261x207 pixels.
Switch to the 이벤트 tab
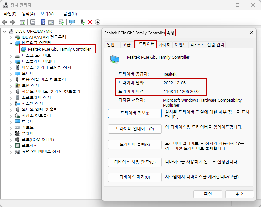tap(180, 45)
